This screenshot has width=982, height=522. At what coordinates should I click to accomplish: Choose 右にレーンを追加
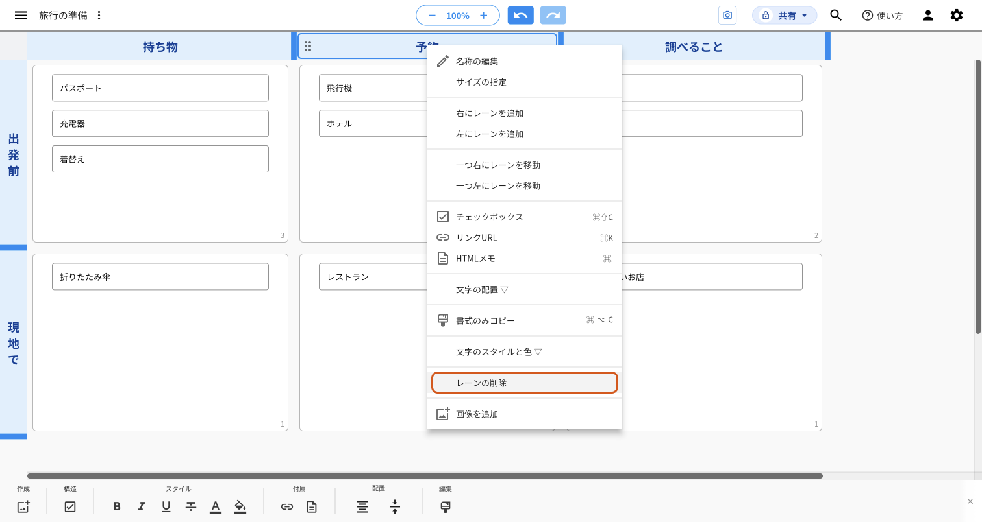(x=525, y=113)
